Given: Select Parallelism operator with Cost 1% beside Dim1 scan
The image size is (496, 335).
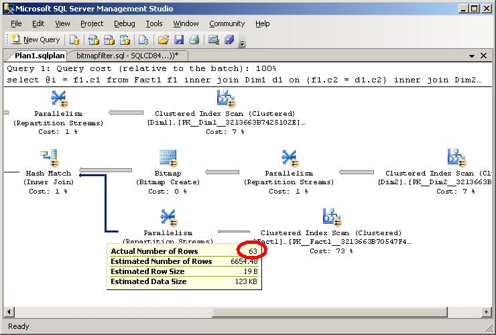Looking at the screenshot, I should [x=58, y=113].
